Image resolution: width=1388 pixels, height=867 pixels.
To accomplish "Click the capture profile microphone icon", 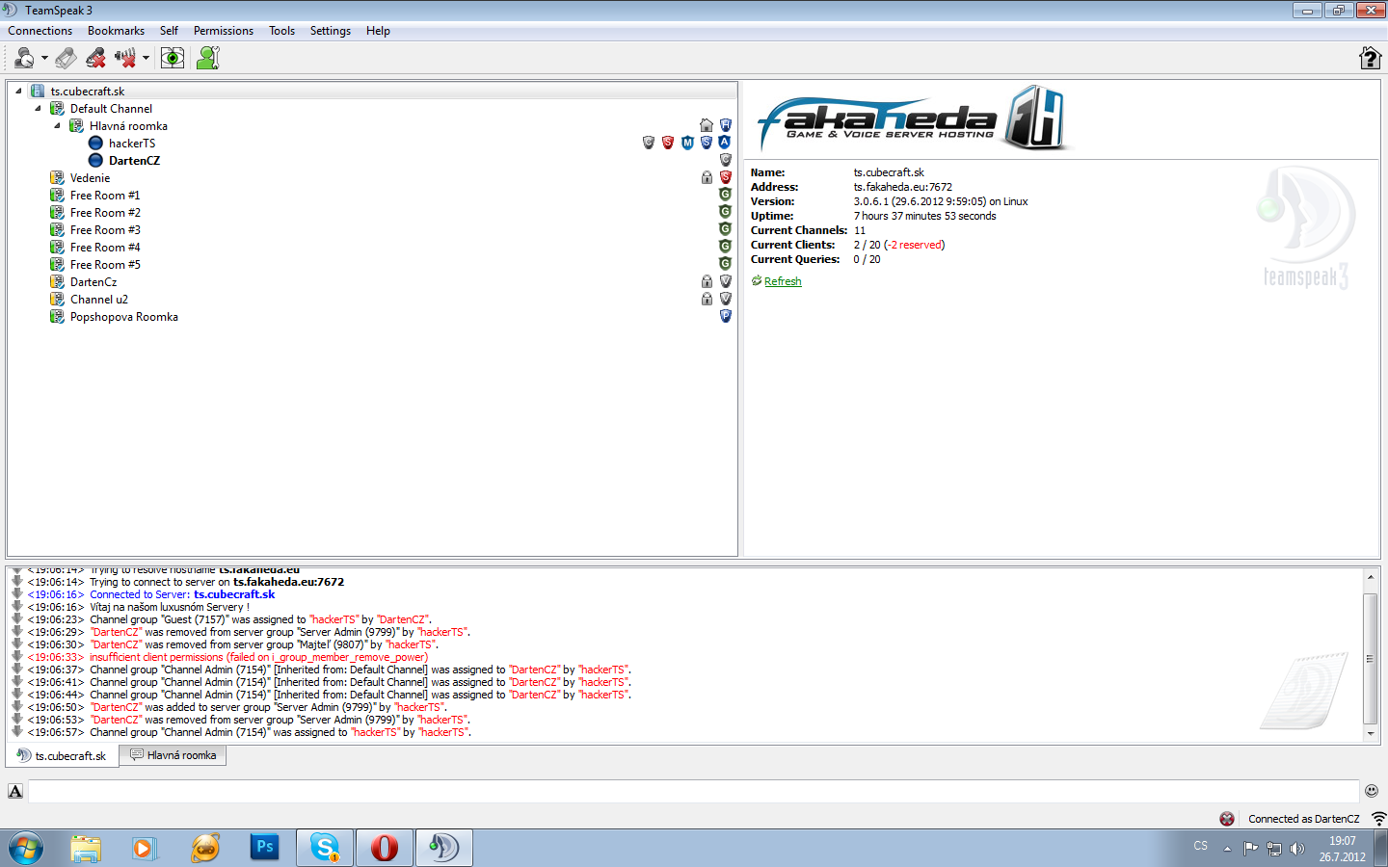I will pos(66,59).
